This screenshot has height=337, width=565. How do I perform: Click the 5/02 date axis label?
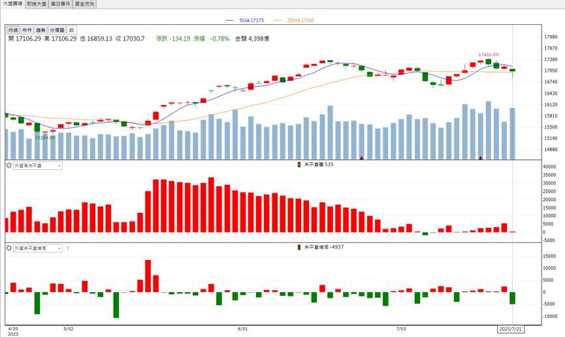click(x=68, y=329)
